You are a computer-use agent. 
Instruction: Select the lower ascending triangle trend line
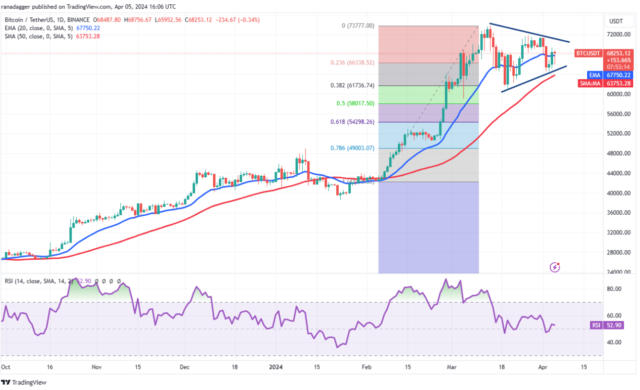(x=534, y=79)
